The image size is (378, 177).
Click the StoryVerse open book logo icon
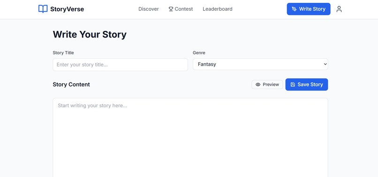pos(43,9)
